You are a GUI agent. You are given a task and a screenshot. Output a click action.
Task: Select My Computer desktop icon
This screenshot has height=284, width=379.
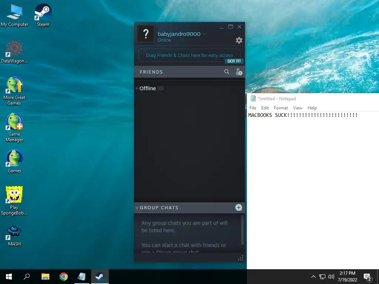tap(14, 15)
